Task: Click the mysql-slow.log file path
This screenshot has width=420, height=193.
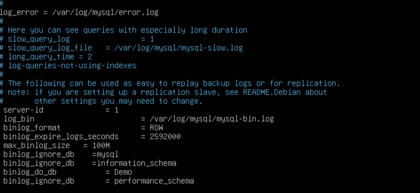Action: point(178,48)
